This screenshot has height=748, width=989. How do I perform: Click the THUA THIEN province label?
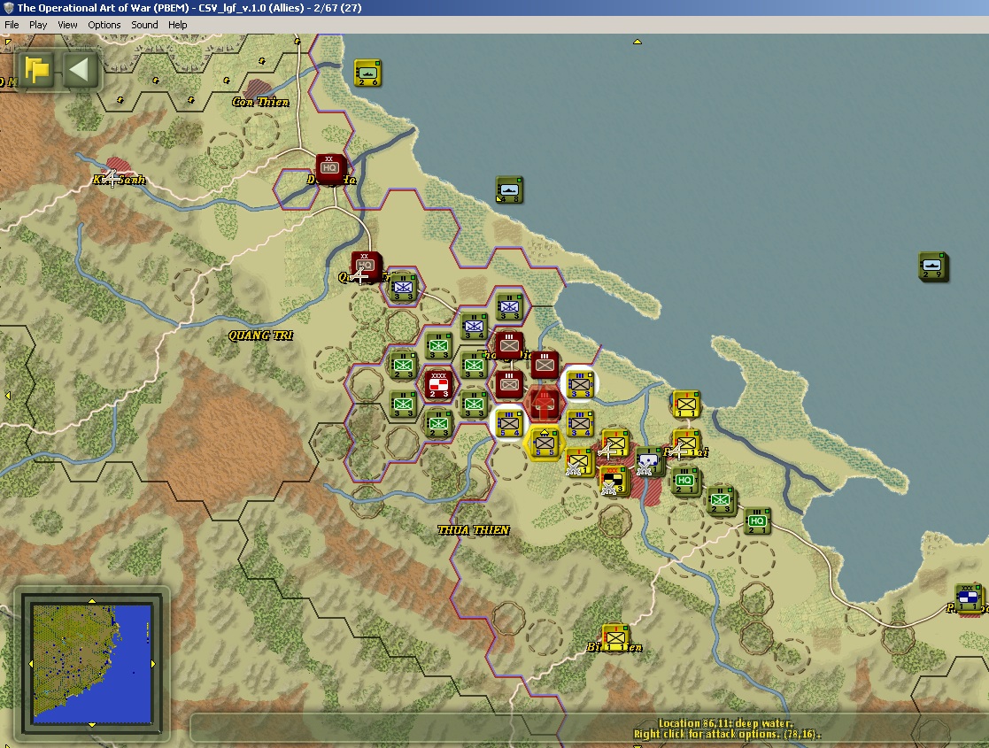click(x=474, y=529)
